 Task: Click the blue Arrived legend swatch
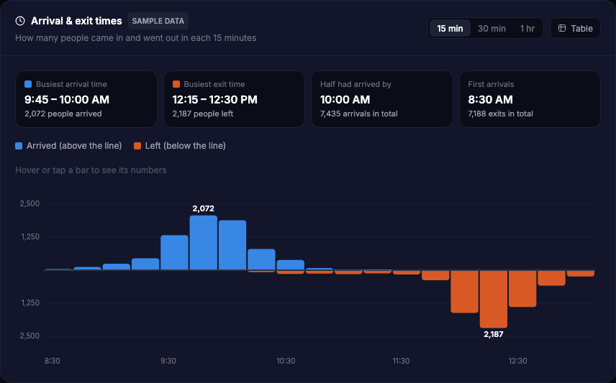(x=19, y=146)
